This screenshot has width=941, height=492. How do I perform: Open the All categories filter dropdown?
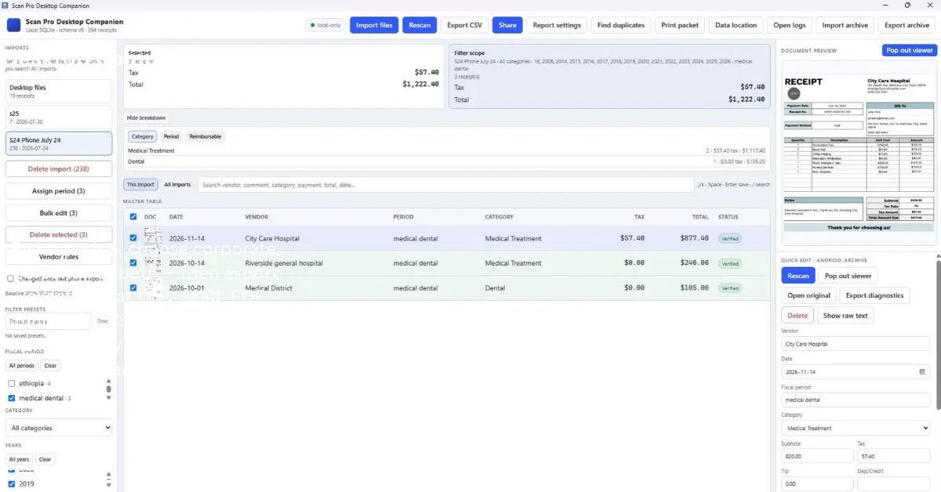point(59,428)
